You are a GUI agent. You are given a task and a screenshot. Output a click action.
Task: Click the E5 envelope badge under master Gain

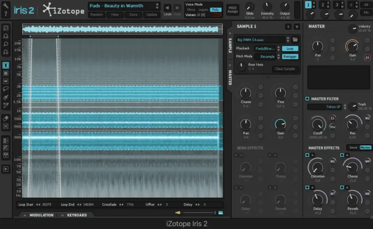pyautogui.click(x=367, y=58)
